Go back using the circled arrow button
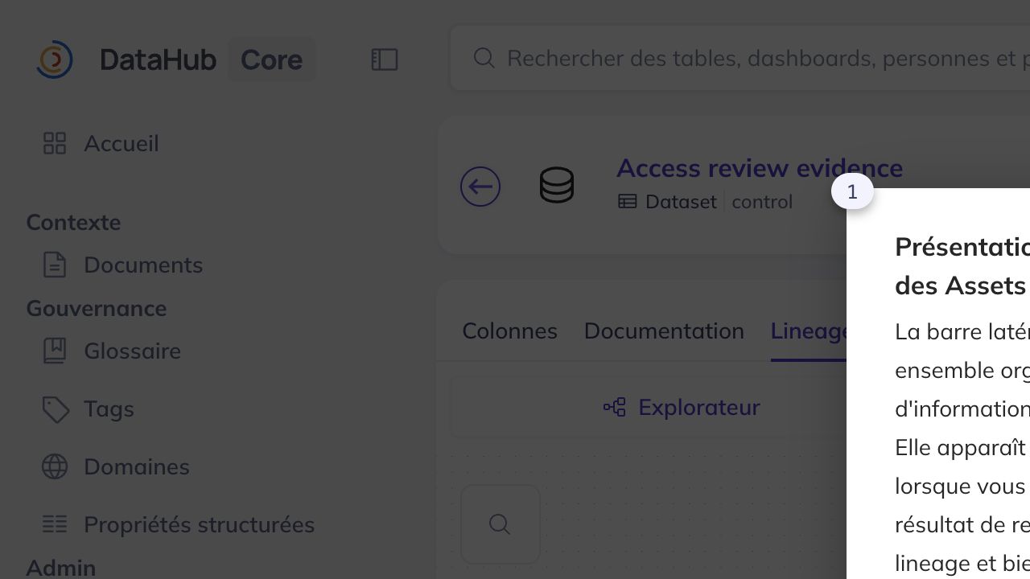Screen dimensions: 1030x579 [x=480, y=187]
